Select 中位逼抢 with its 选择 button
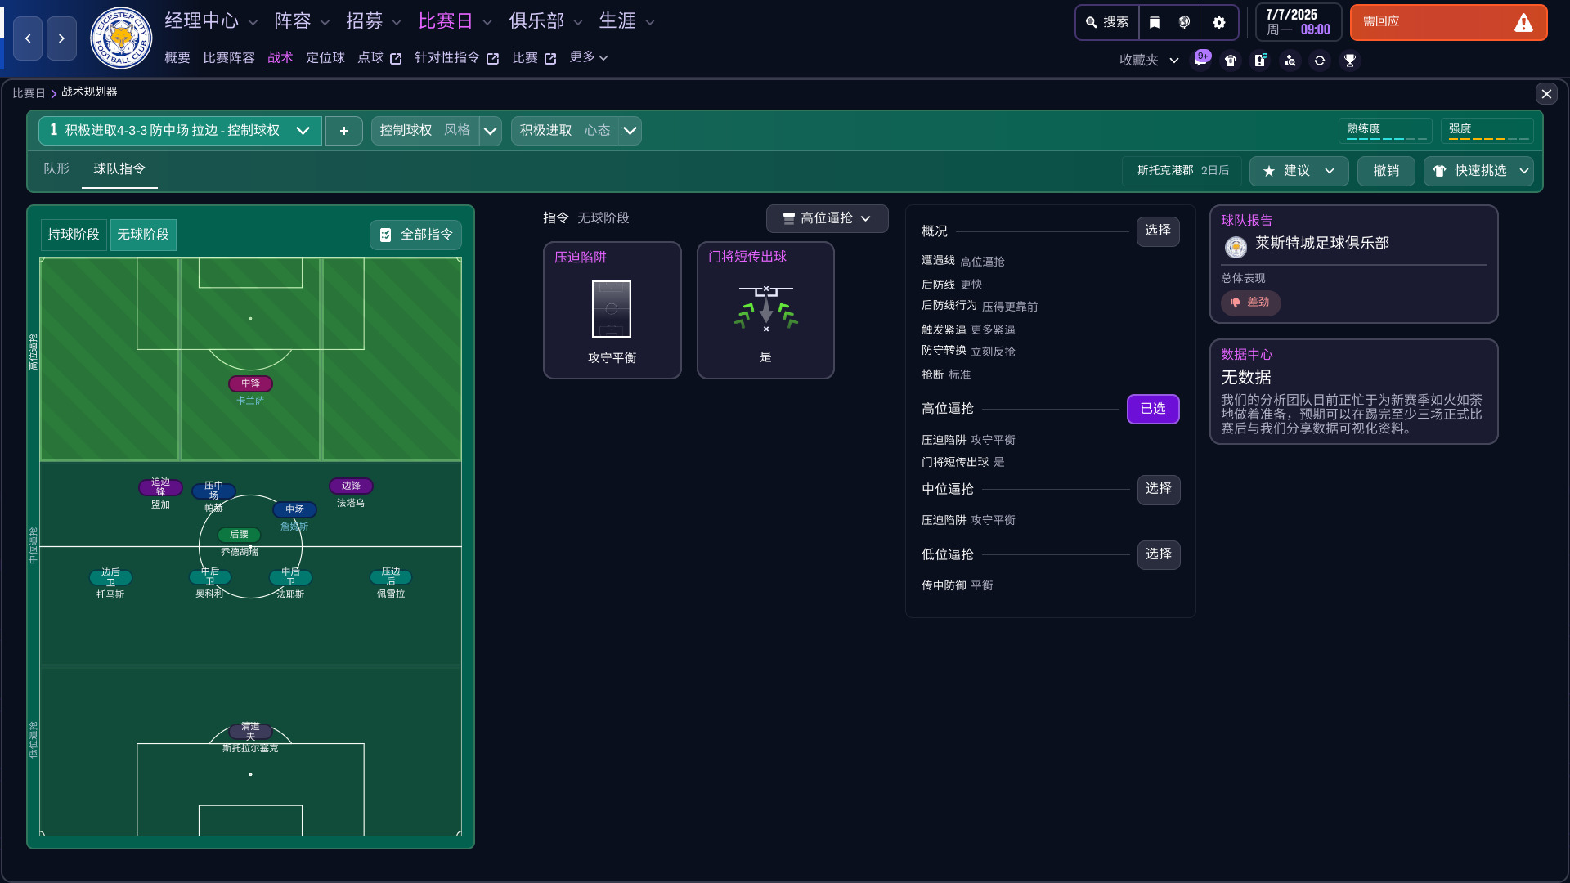This screenshot has width=1570, height=883. pyautogui.click(x=1158, y=489)
